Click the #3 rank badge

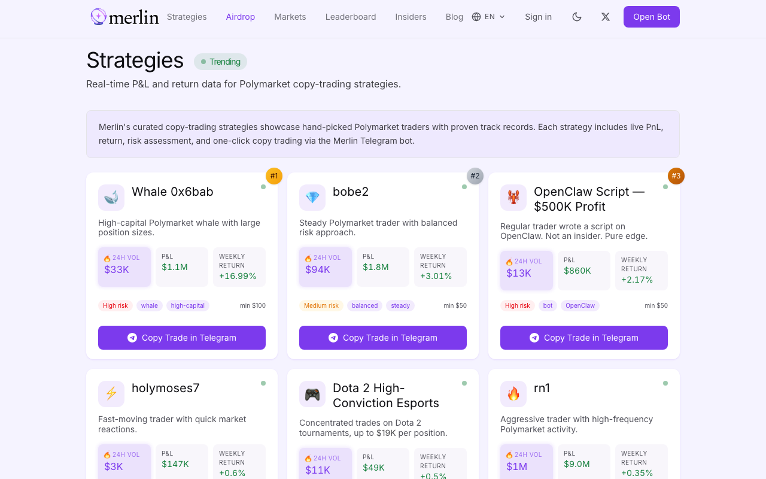676,176
